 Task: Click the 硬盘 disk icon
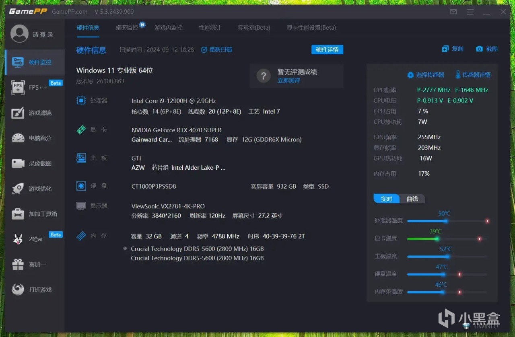click(x=81, y=186)
